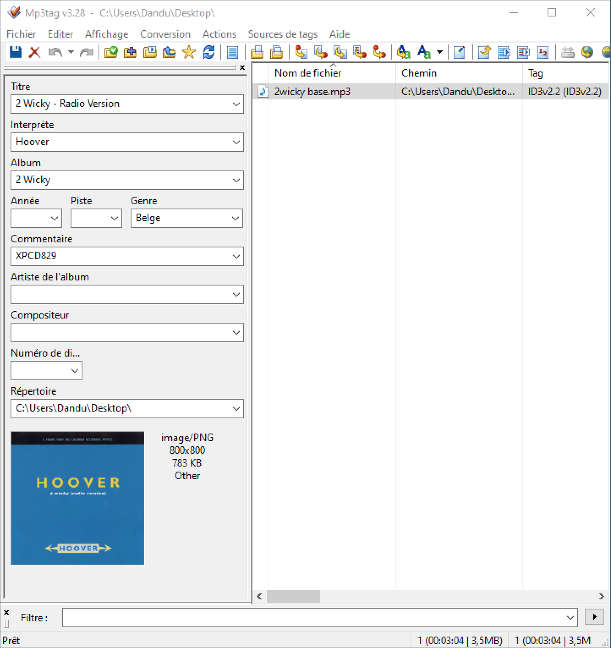The width and height of the screenshot is (611, 648).
Task: Remove the tag using the red X icon
Action: (x=35, y=52)
